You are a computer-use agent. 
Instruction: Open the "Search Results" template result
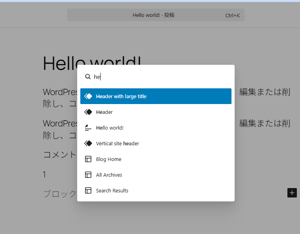pyautogui.click(x=112, y=190)
